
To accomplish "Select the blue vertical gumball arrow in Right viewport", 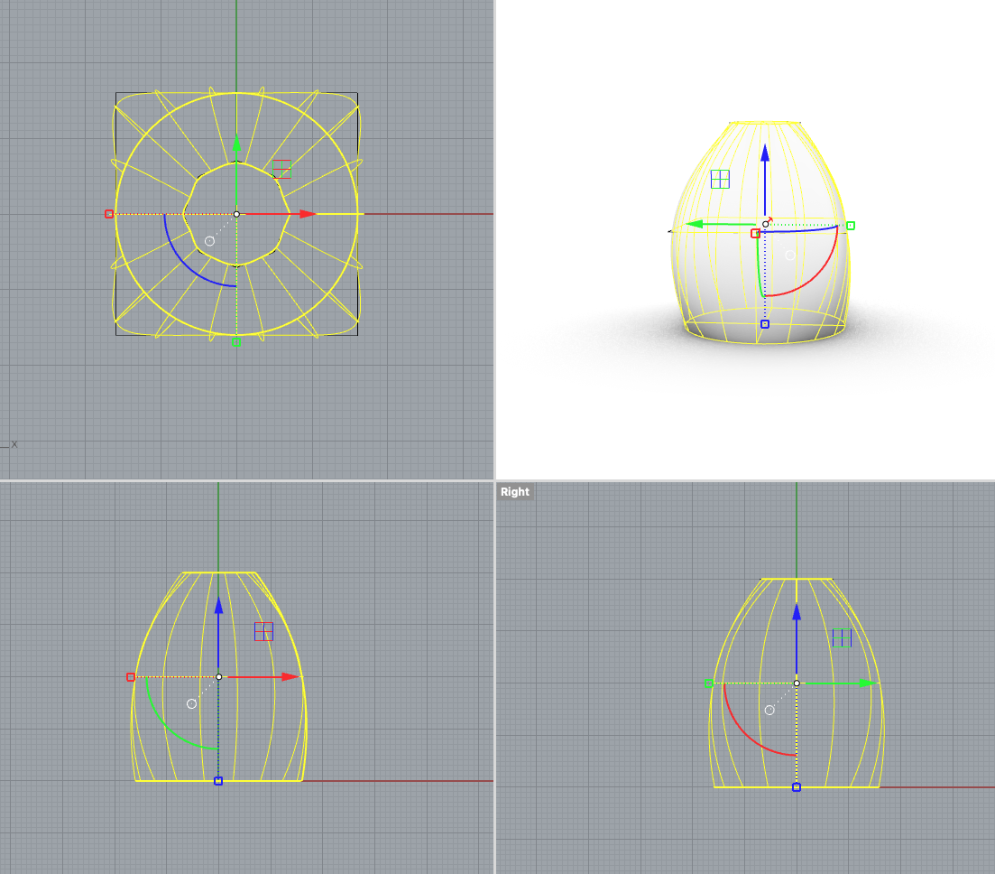I will [x=796, y=614].
